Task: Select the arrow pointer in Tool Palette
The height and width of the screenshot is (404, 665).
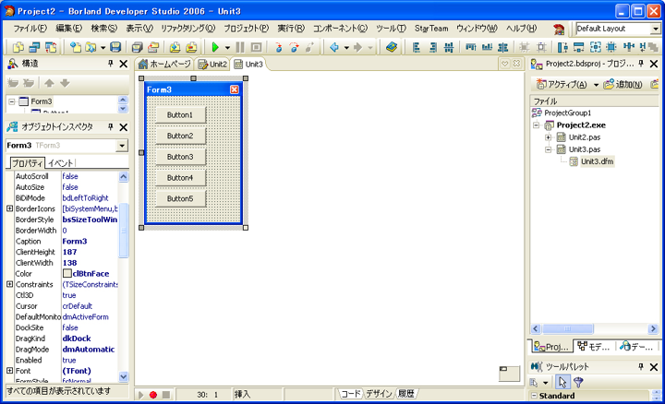Action: (x=562, y=383)
